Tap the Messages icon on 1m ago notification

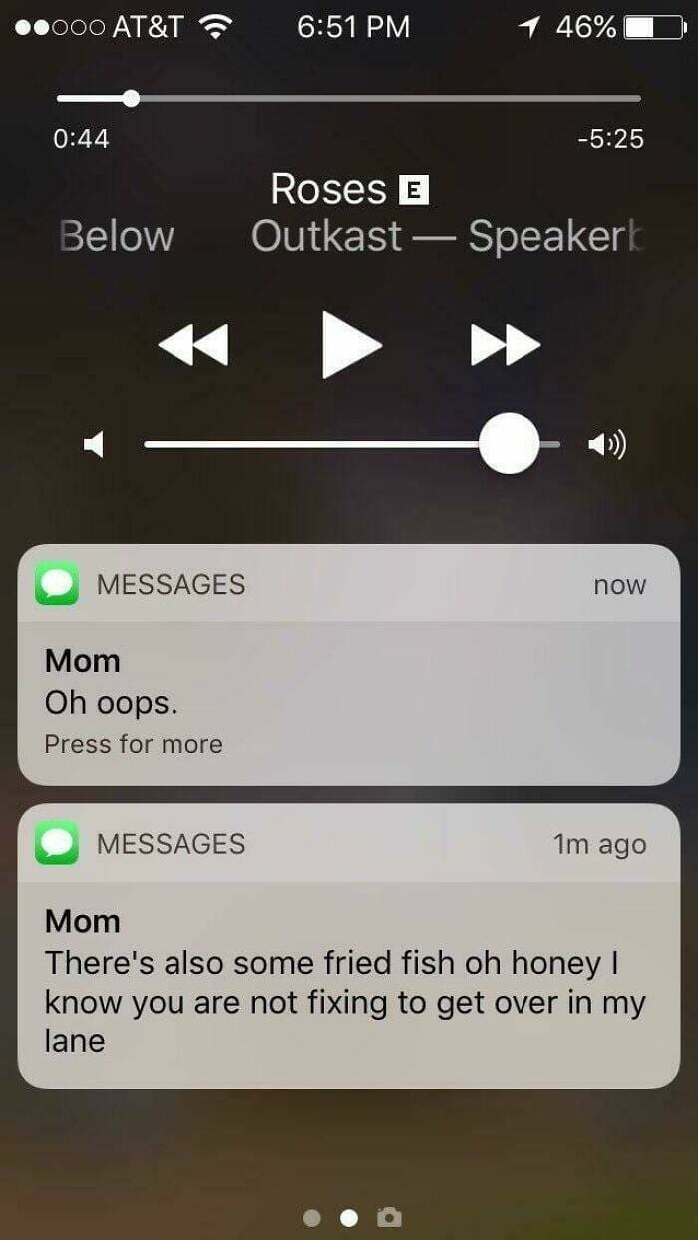point(57,843)
